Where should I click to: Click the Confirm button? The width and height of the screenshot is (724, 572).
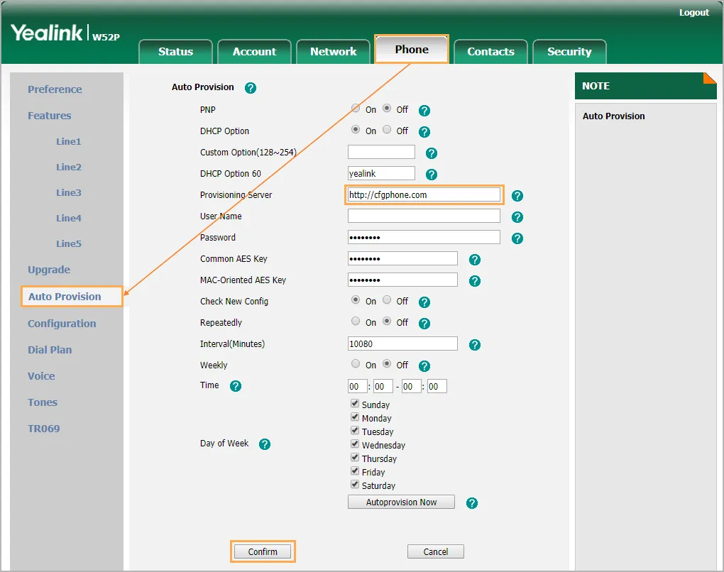[262, 551]
